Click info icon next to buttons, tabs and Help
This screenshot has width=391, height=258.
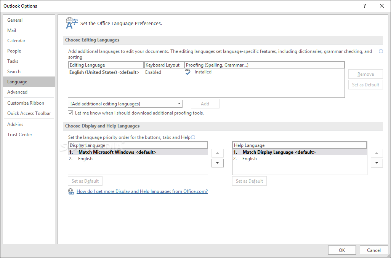tap(193, 137)
